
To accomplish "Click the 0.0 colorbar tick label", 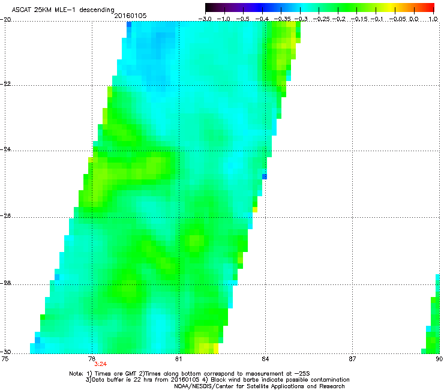I will (414, 19).
